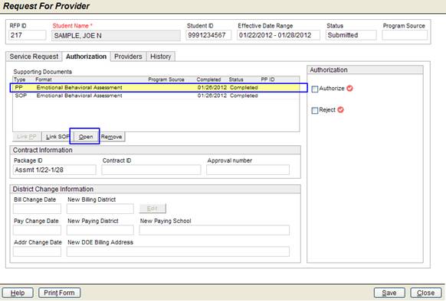Click the New Paying School field
Viewport: 446px width, 301px height.
tap(214, 230)
